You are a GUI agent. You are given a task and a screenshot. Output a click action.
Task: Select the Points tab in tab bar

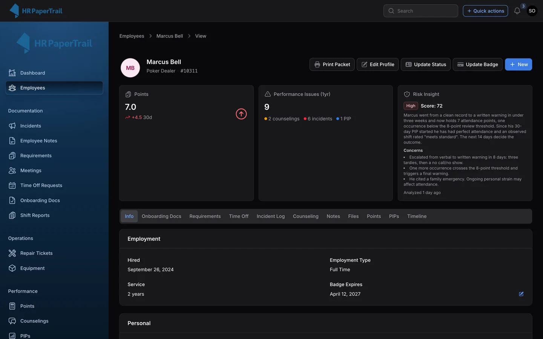[x=374, y=216]
